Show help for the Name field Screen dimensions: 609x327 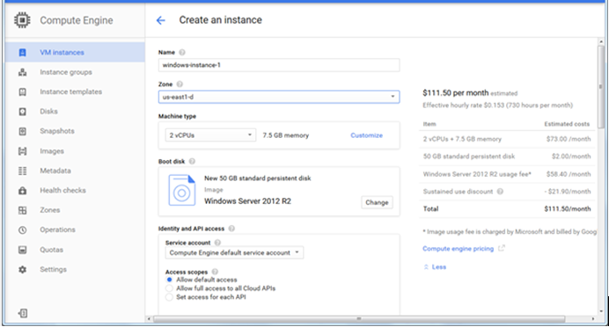coord(182,53)
